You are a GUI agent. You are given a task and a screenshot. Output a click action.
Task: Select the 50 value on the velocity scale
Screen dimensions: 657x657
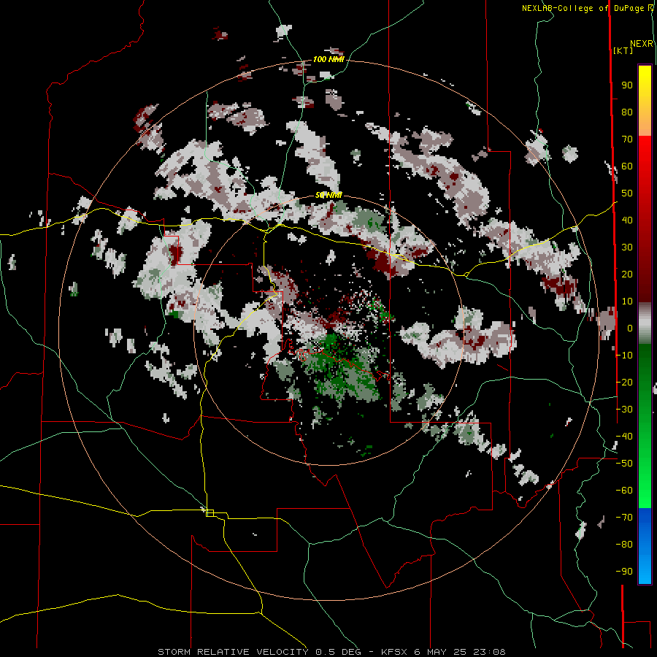point(627,193)
